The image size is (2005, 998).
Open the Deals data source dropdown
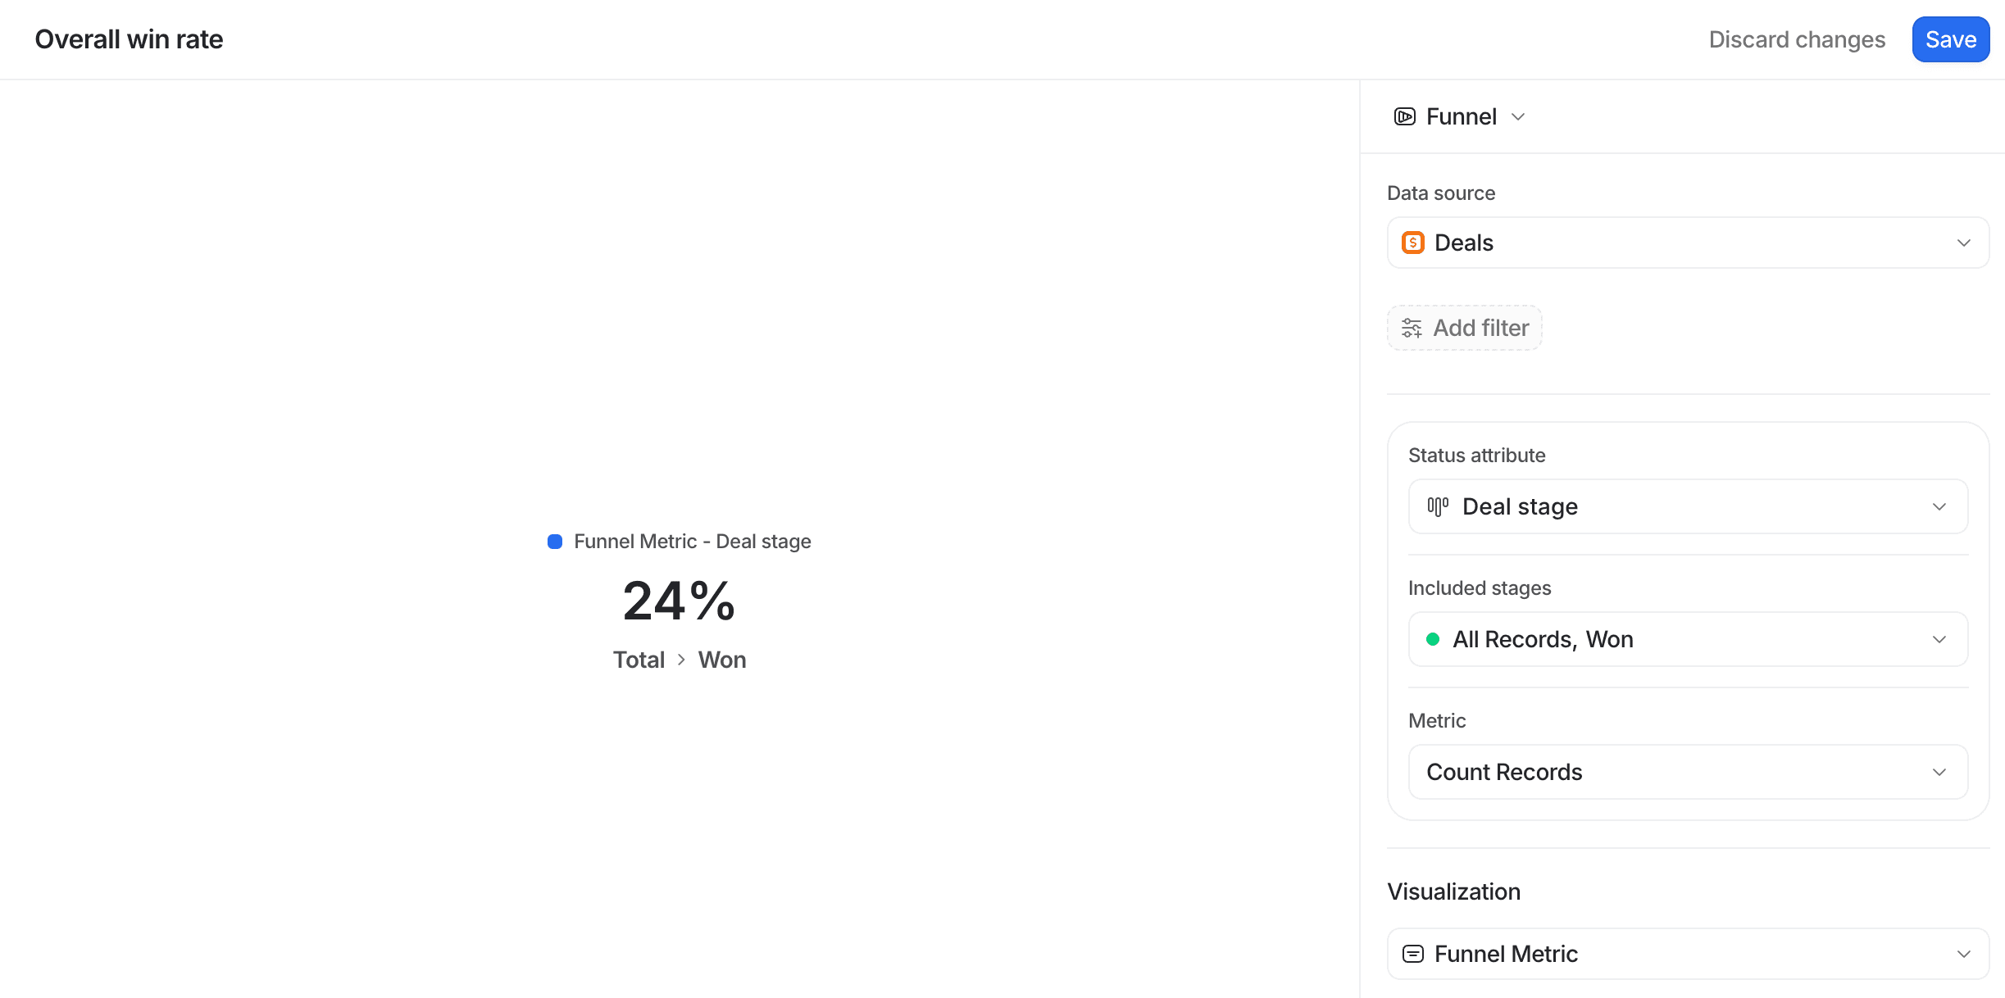click(1687, 243)
